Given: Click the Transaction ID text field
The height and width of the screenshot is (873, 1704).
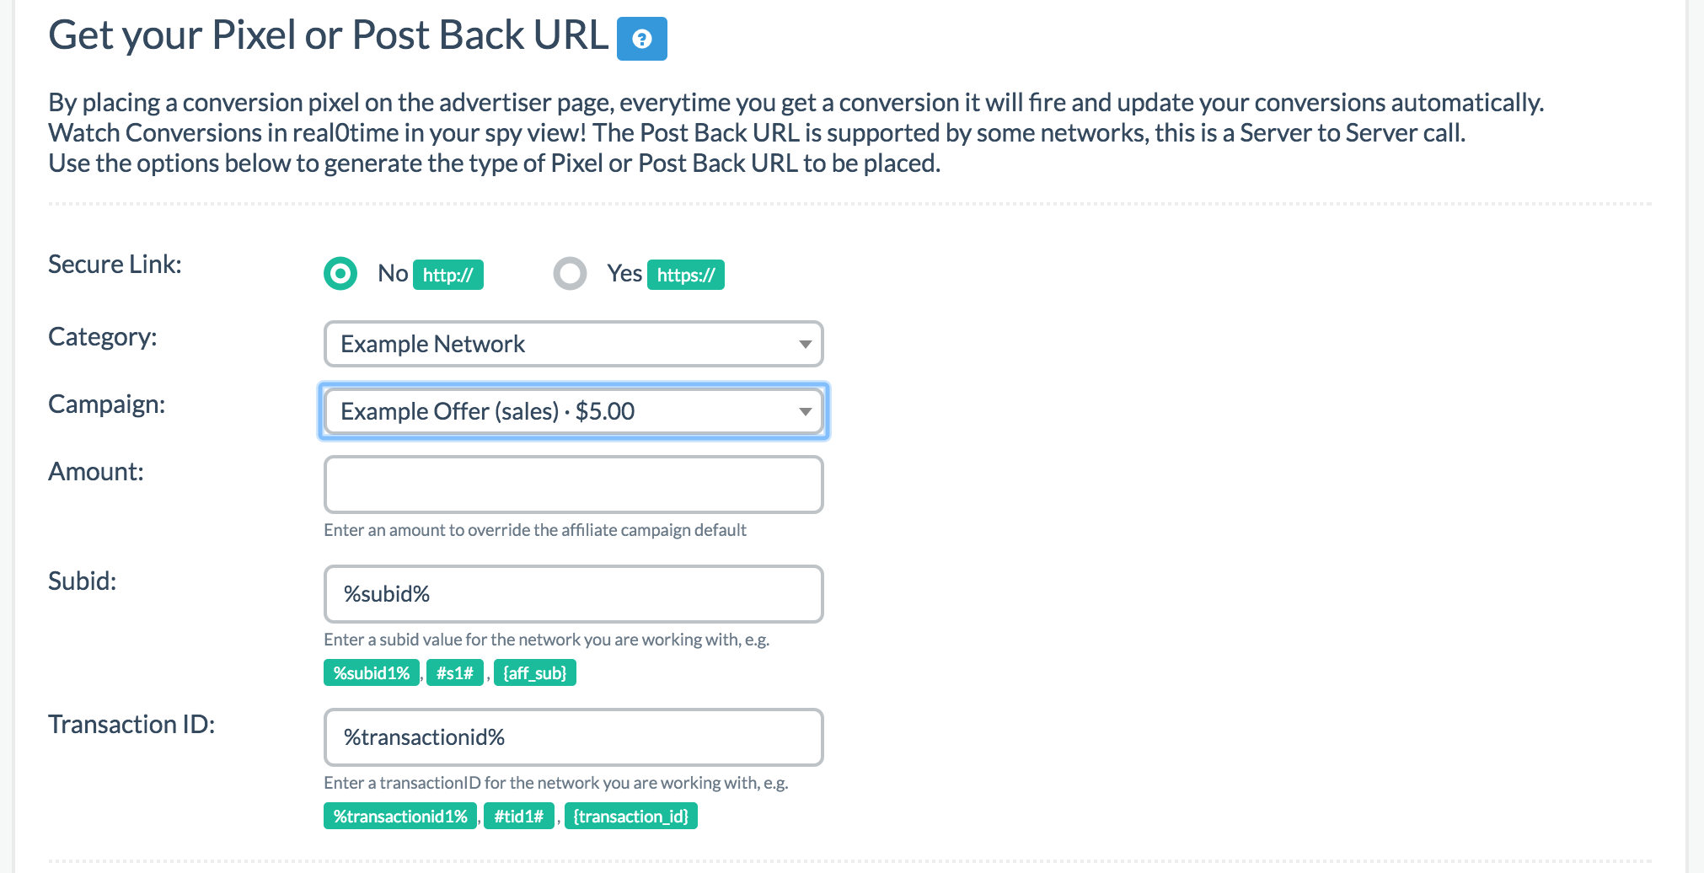Looking at the screenshot, I should (x=573, y=737).
